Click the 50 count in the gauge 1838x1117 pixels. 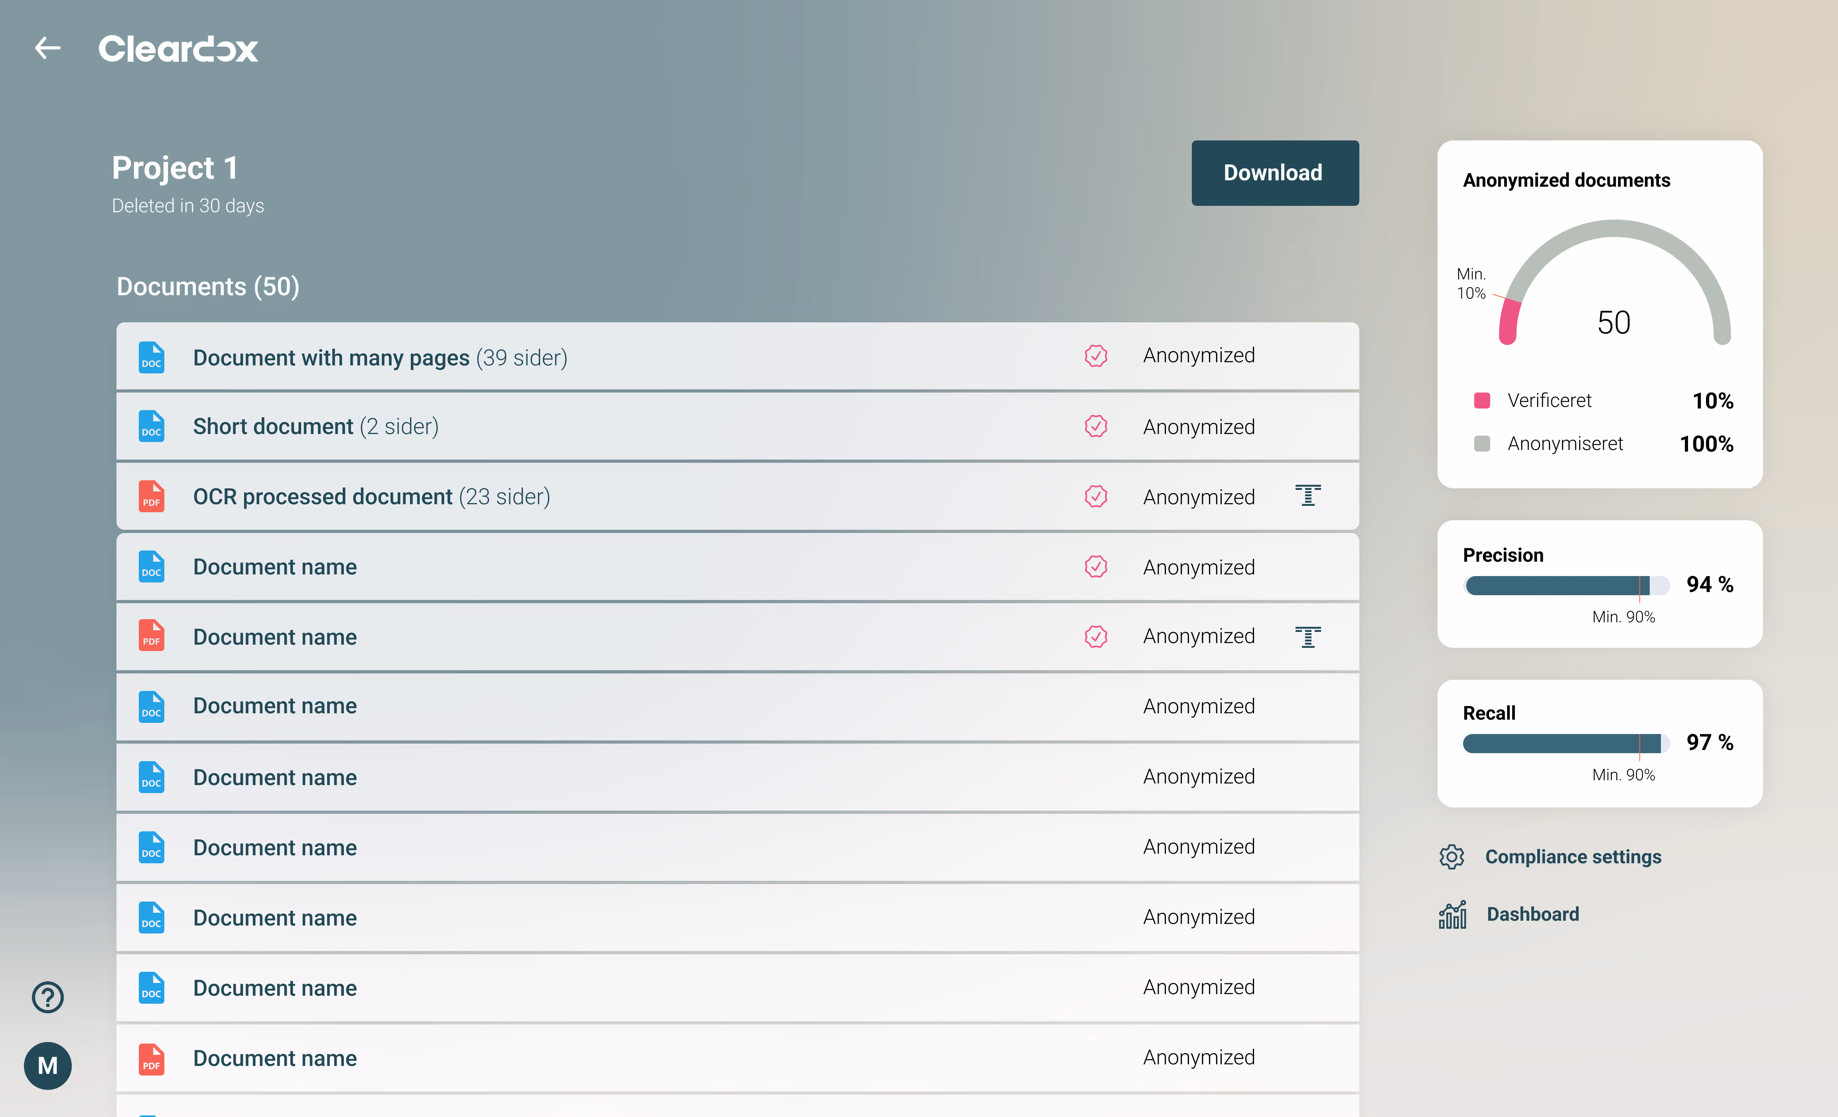(1613, 323)
